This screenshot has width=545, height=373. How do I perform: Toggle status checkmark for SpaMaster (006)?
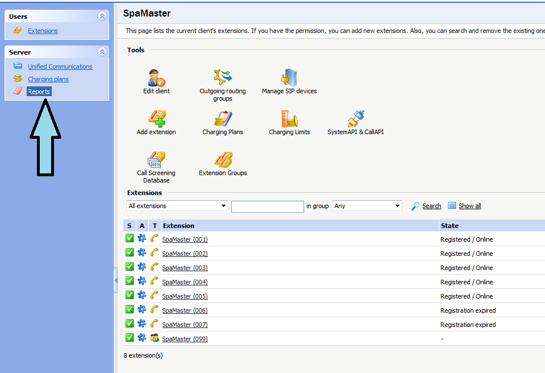click(130, 309)
